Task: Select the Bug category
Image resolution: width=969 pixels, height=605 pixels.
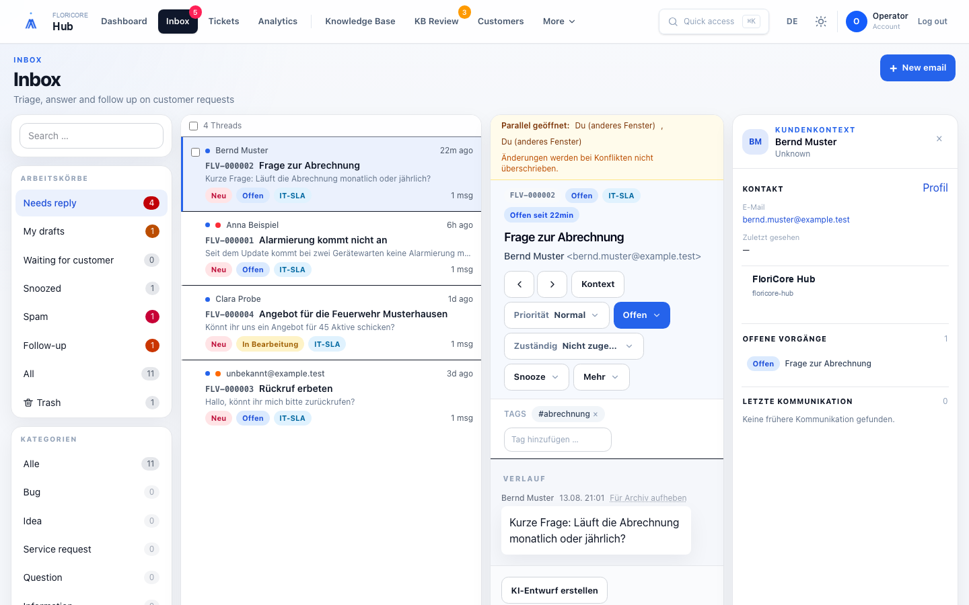Action: 92,492
